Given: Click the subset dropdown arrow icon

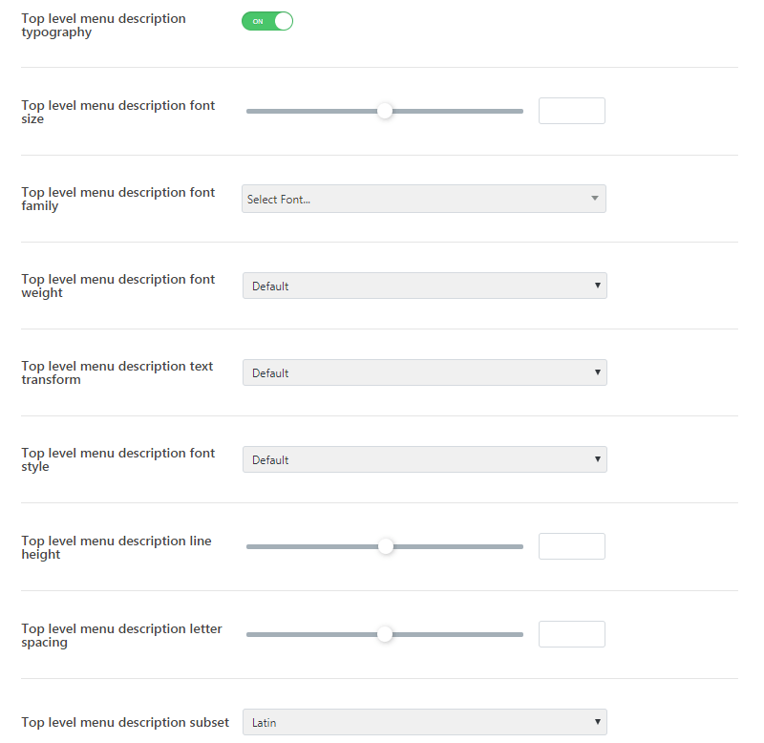Looking at the screenshot, I should coord(598,722).
